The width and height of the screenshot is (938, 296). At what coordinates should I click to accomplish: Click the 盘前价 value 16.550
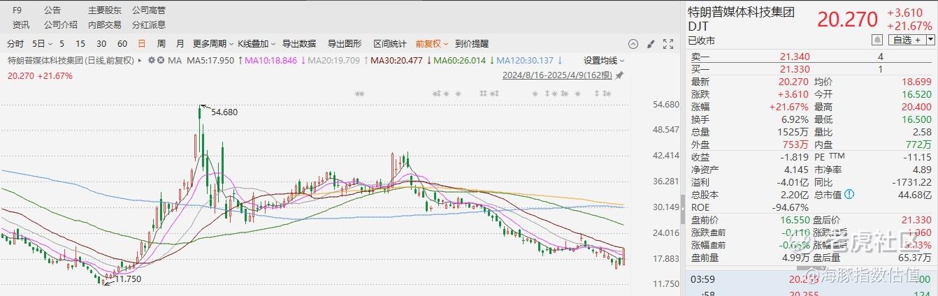[796, 220]
